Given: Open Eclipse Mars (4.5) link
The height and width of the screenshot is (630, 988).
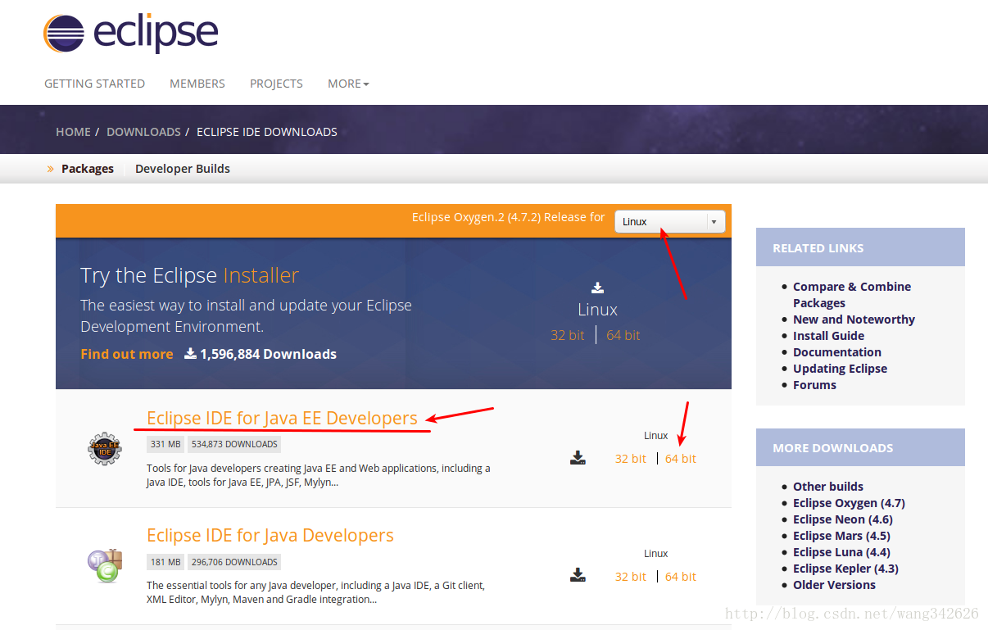Looking at the screenshot, I should (841, 536).
